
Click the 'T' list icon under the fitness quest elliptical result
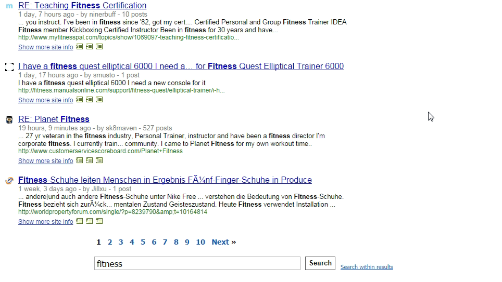pyautogui.click(x=99, y=100)
